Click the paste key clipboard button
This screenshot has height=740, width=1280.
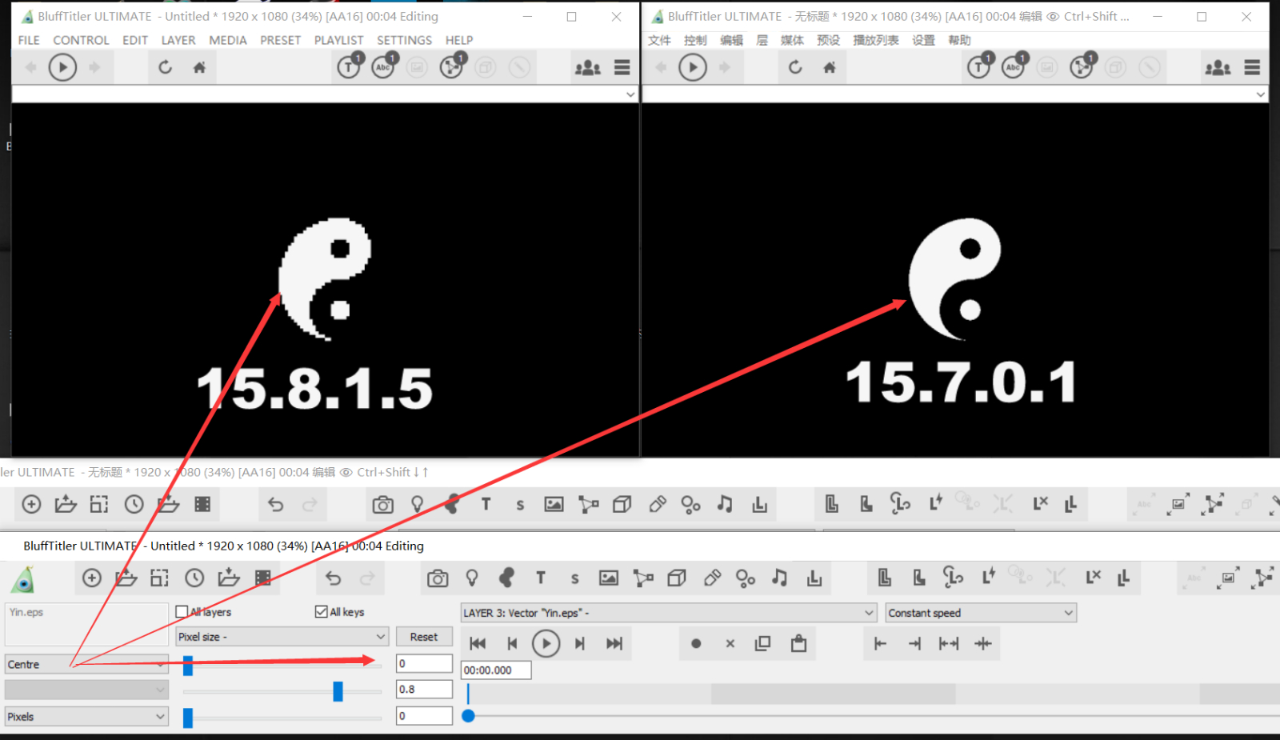(x=798, y=642)
